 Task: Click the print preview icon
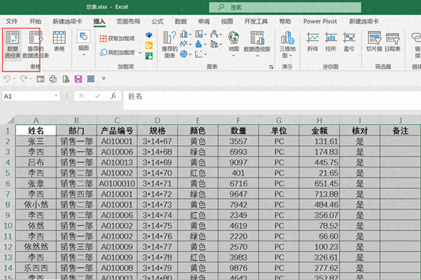[66, 79]
